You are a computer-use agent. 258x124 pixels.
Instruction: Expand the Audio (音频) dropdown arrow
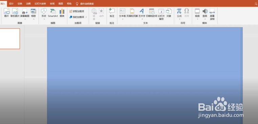coord(205,19)
